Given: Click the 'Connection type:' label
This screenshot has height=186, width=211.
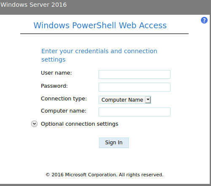Looking at the screenshot, I should click(x=64, y=99).
